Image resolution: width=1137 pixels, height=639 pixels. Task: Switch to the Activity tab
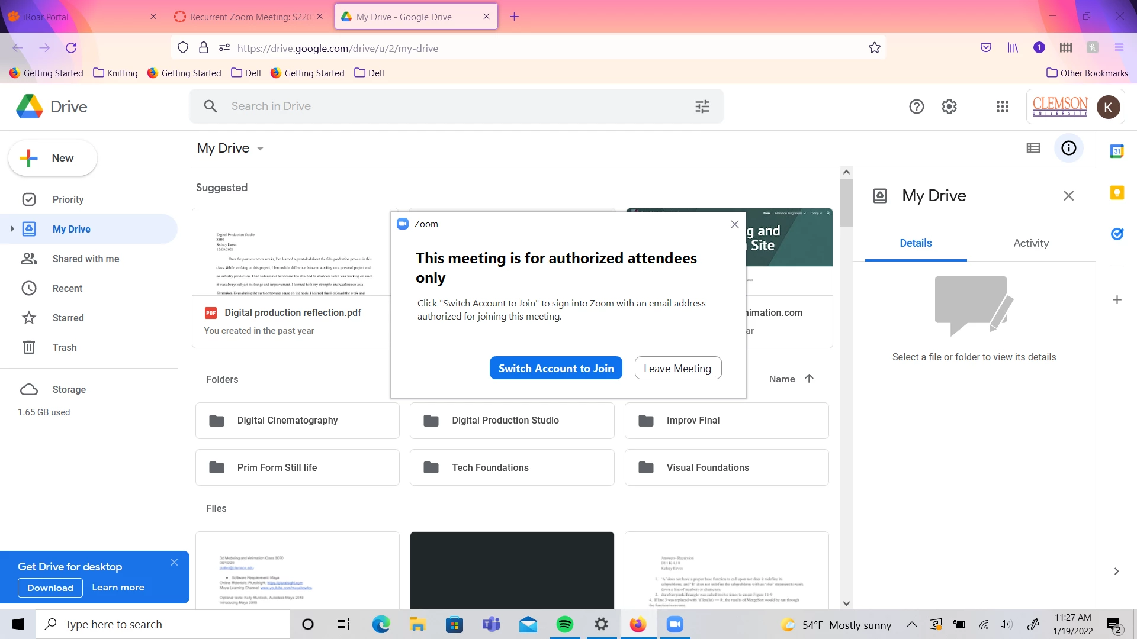point(1030,243)
